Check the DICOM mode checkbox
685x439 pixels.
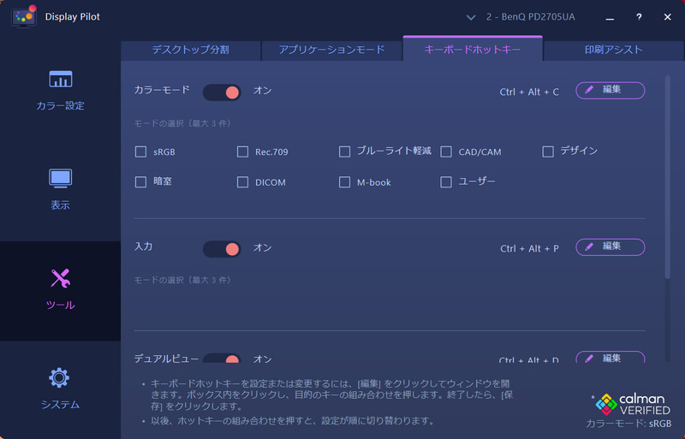tap(242, 181)
